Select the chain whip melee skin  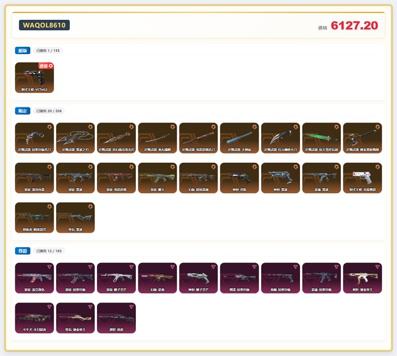(75, 138)
